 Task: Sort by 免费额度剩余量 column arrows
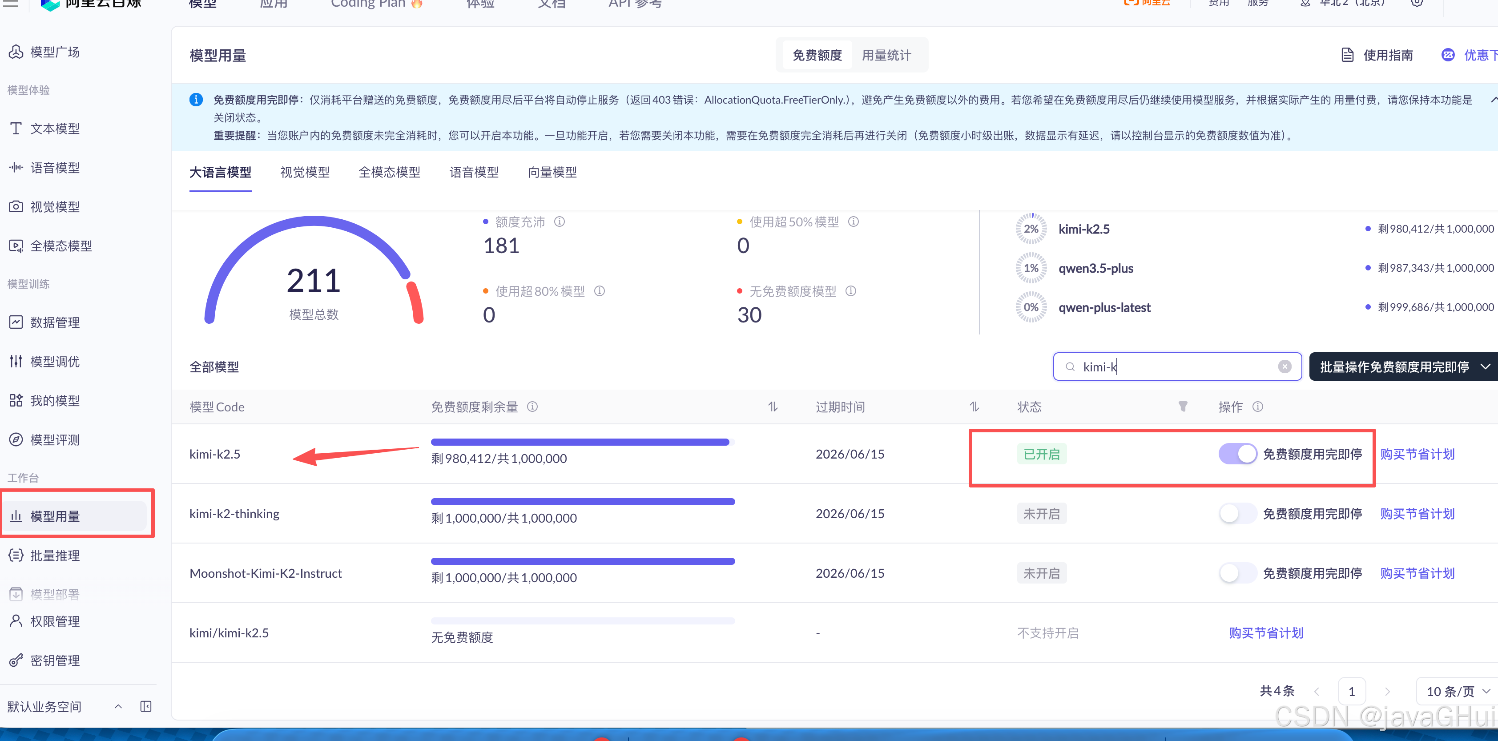tap(772, 407)
